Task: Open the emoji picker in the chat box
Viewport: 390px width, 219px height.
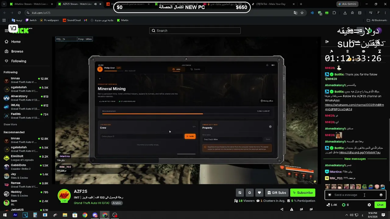Action: (x=381, y=195)
